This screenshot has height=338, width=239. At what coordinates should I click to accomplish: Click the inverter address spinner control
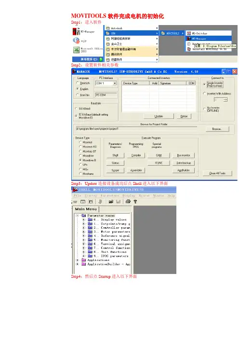[x=221, y=100]
